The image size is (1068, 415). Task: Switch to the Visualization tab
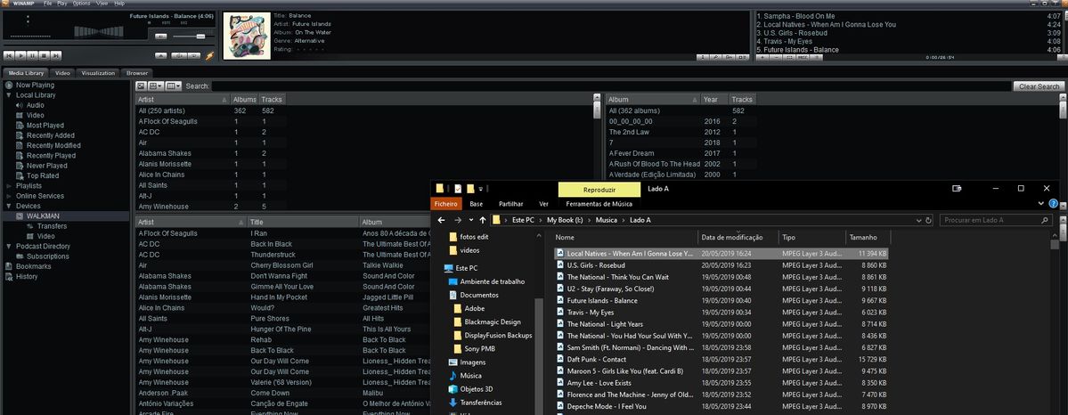click(x=98, y=73)
